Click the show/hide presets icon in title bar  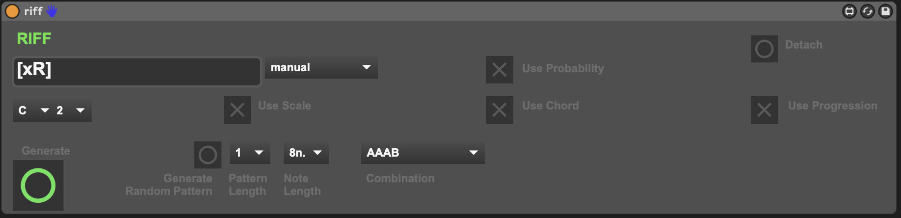[x=849, y=11]
